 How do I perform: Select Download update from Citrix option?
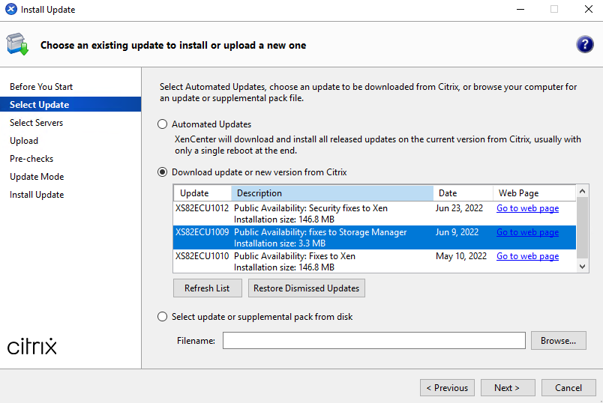point(162,172)
